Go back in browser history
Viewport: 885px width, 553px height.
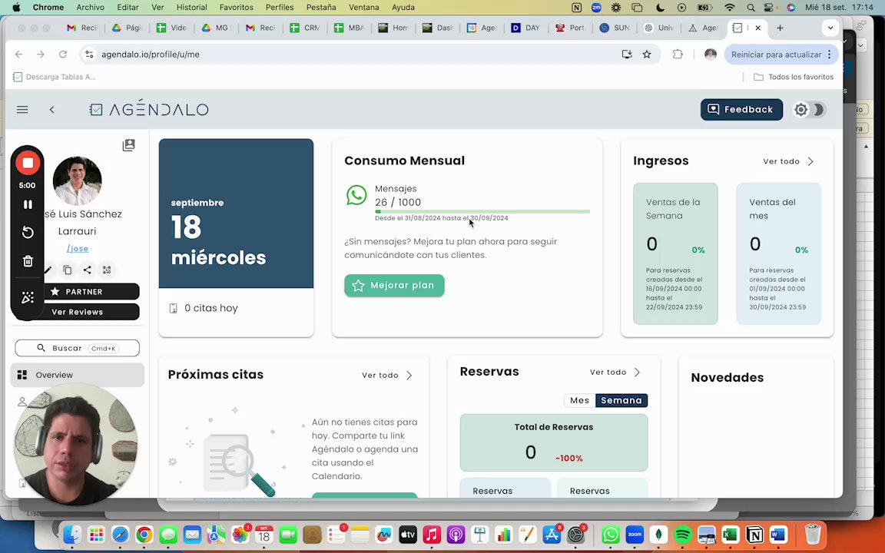(x=19, y=55)
